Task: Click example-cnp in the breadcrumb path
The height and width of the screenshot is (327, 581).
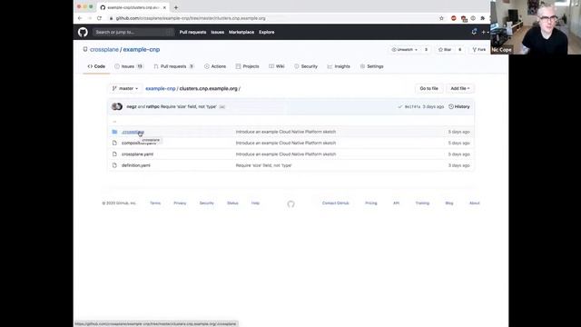Action: (160, 89)
